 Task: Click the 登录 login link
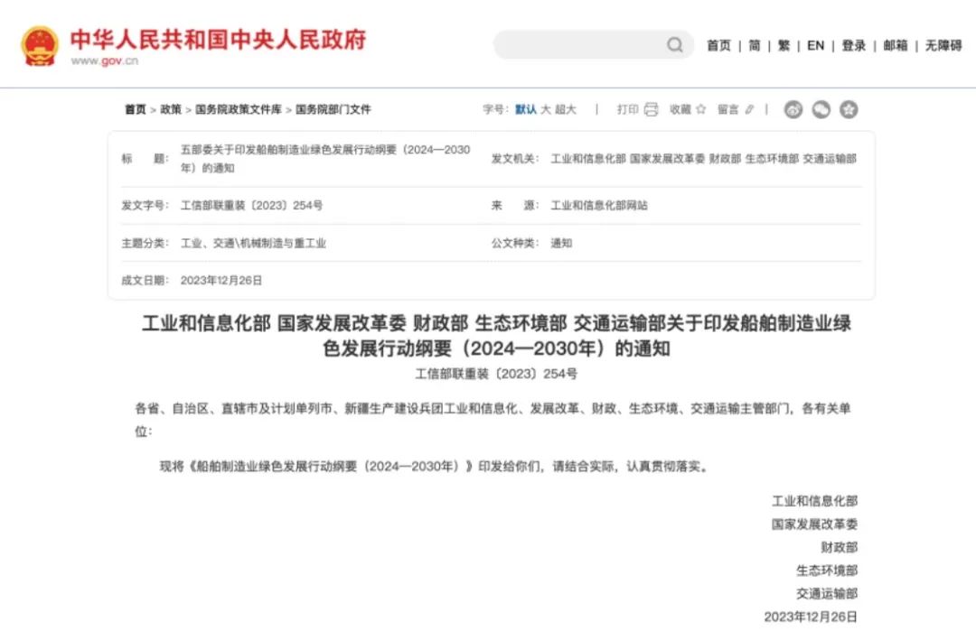(853, 45)
